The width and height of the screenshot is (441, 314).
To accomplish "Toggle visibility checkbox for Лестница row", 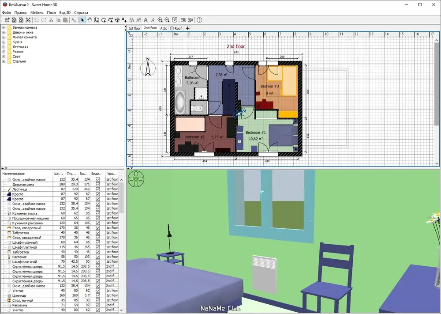I will coord(98,189).
